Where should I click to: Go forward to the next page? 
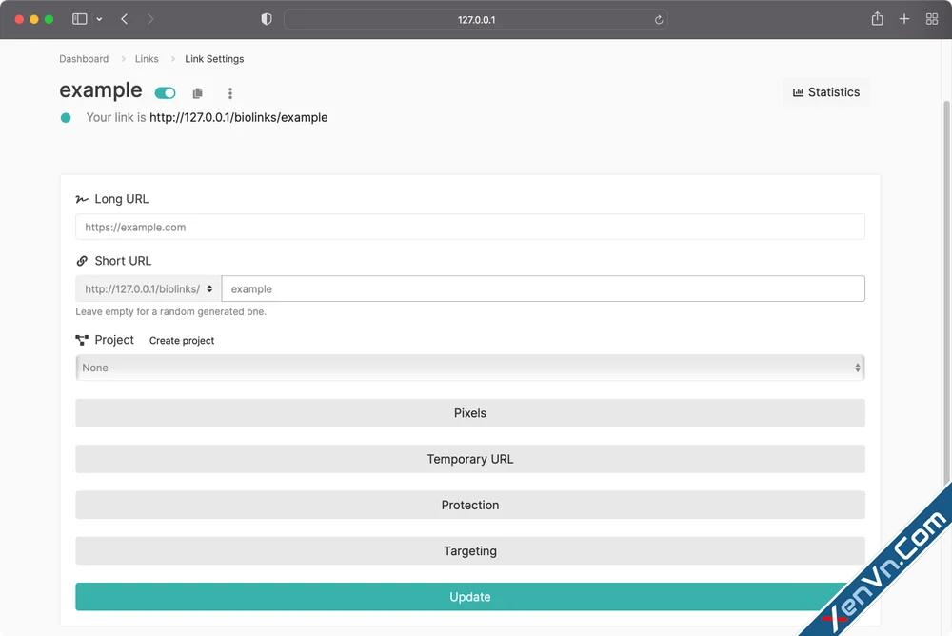tap(150, 19)
